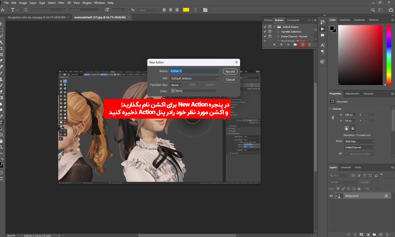Screen dimensions: 395x237
Task: Select the Horizontal Type tool in left toolbar
Action: coord(1,122)
